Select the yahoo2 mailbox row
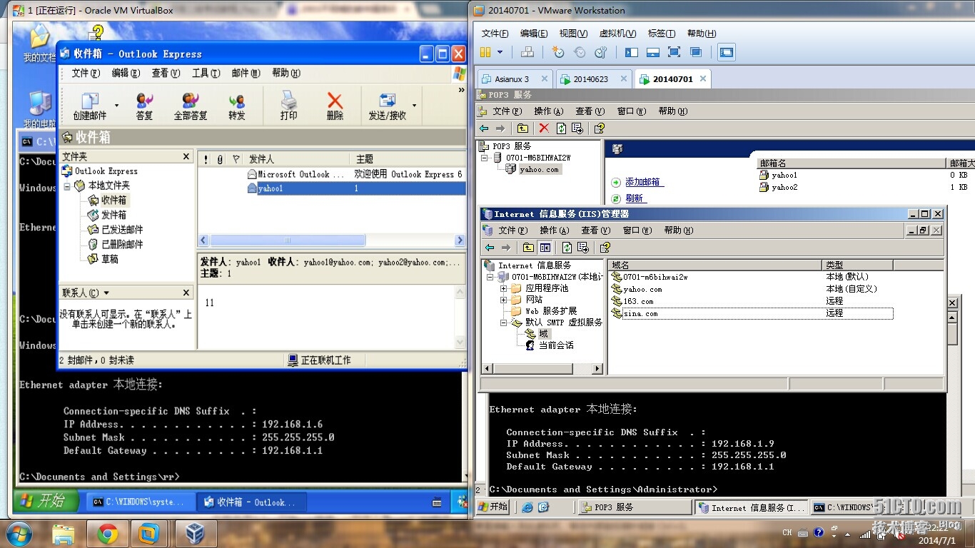Viewport: 975px width, 548px height. (x=784, y=187)
